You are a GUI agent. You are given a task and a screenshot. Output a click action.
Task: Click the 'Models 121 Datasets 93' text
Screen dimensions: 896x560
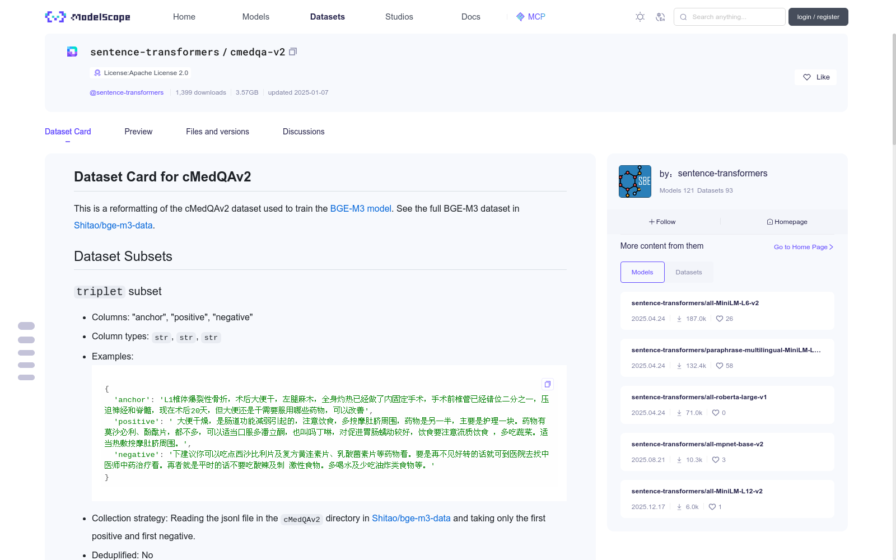pos(696,190)
